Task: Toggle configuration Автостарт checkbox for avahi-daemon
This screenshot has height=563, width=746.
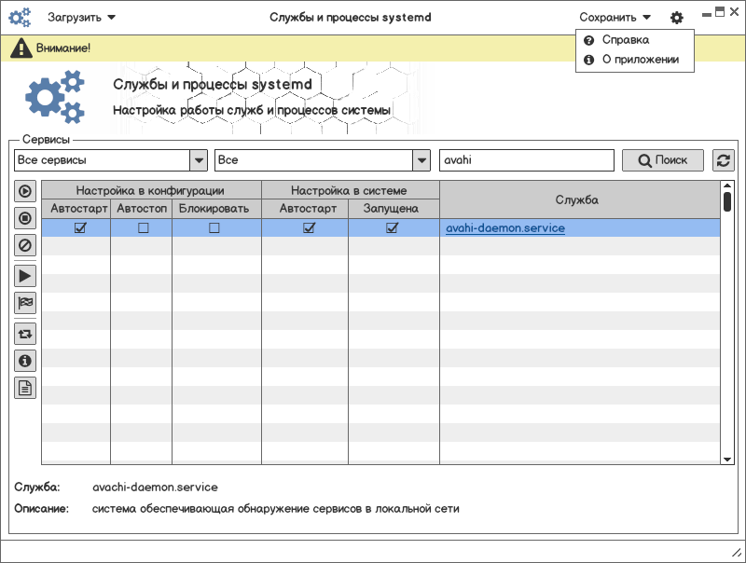Action: click(80, 227)
